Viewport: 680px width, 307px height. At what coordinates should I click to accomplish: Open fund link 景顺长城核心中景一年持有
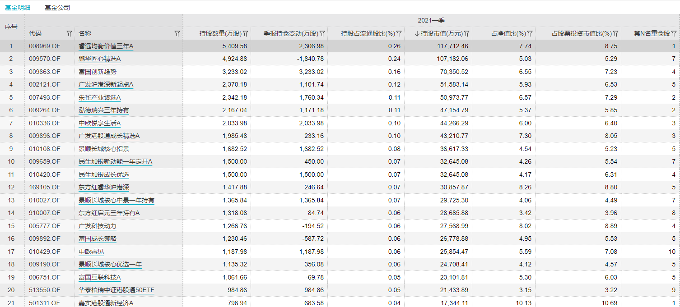click(x=116, y=200)
